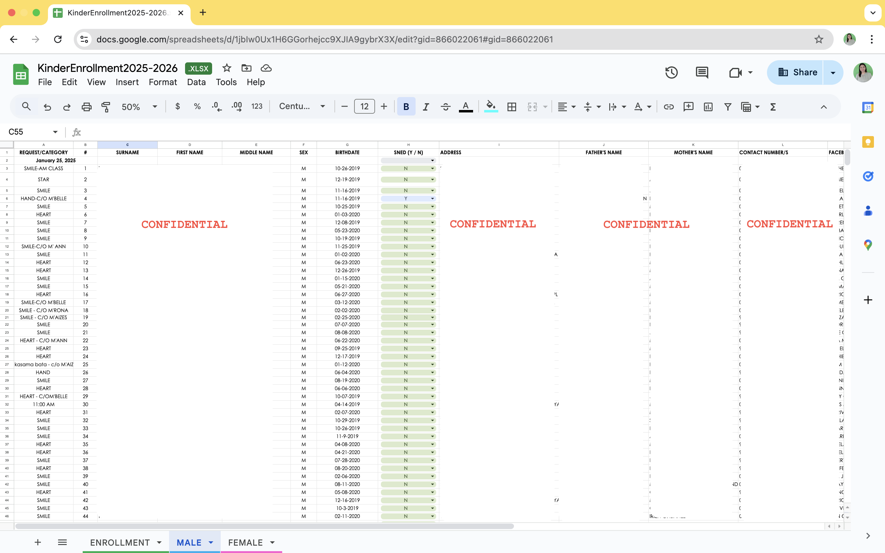Viewport: 885px width, 553px height.
Task: Switch to the FEMALE sheet tab
Action: (x=246, y=542)
